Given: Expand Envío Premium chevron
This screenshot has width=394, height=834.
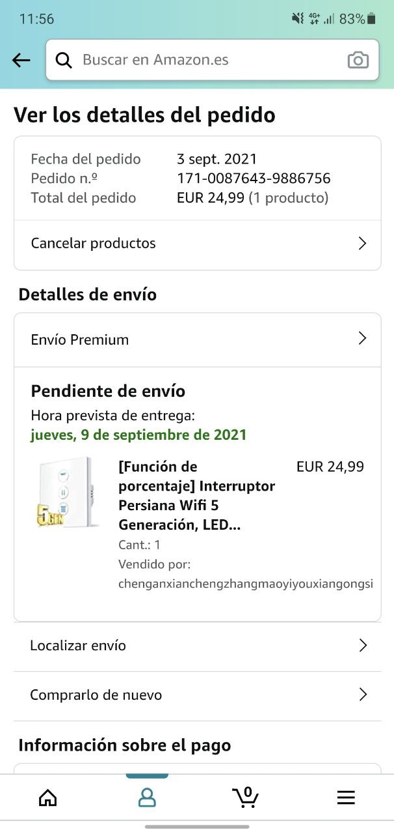Looking at the screenshot, I should click(362, 339).
